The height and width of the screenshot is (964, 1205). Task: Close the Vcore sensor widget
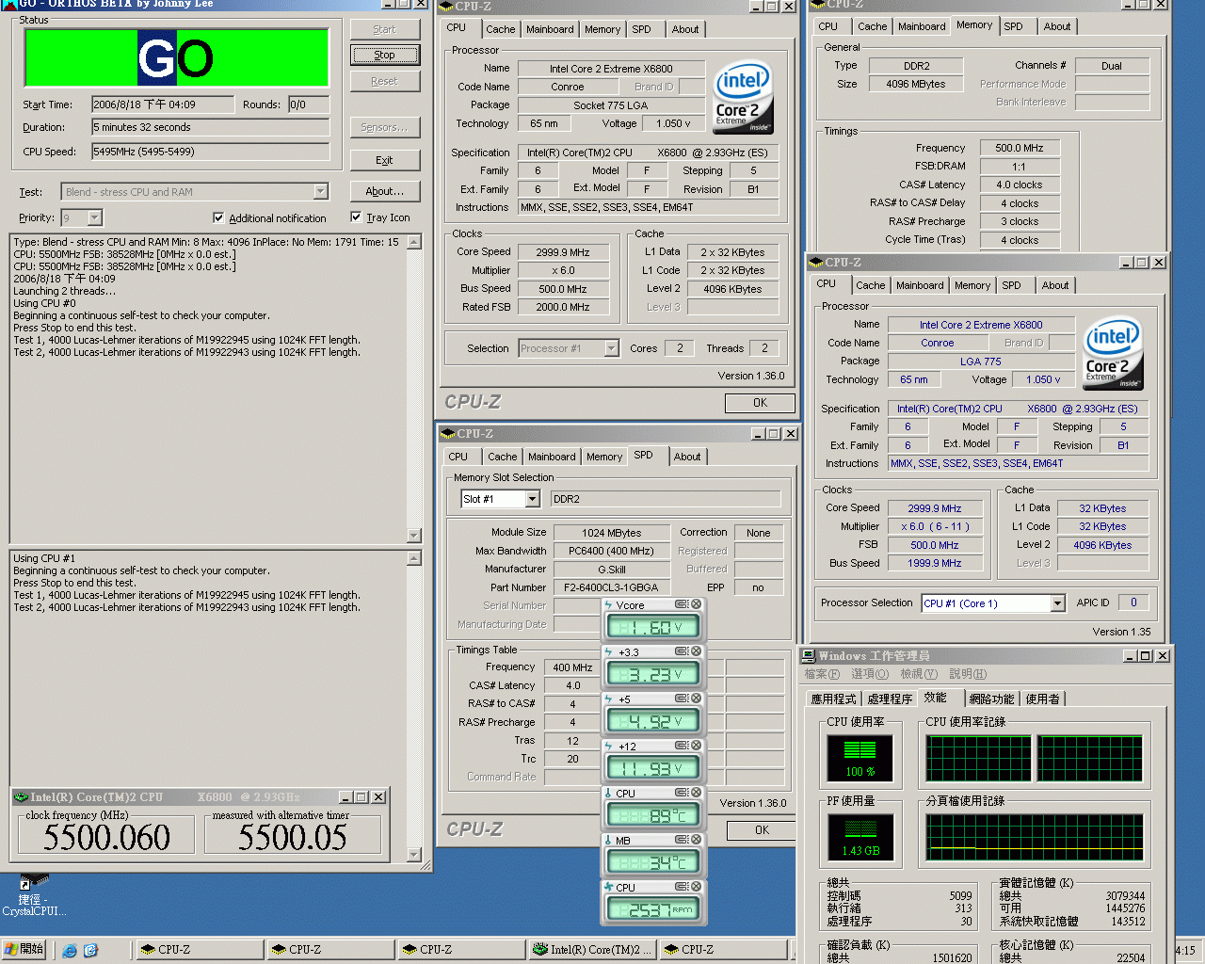(697, 604)
